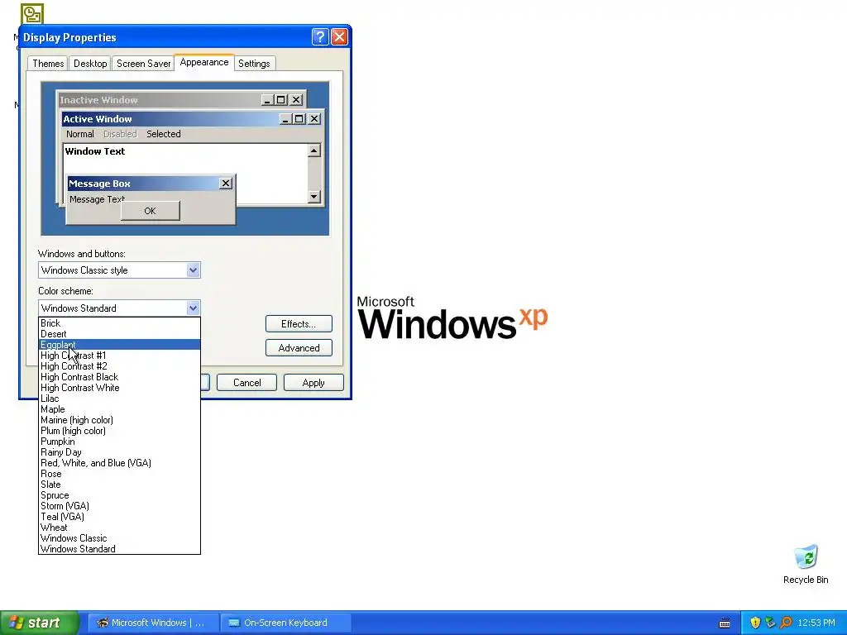Collapse the Color scheme dropdown arrow

tap(193, 308)
